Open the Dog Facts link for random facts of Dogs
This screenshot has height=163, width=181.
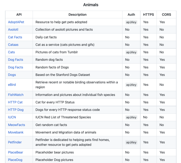16,67
